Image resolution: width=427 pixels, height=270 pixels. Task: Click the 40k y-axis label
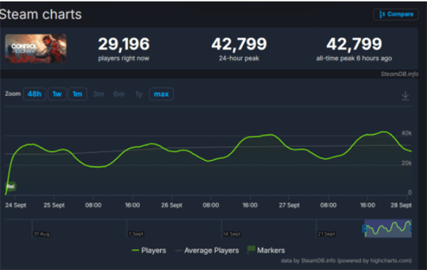pos(406,133)
